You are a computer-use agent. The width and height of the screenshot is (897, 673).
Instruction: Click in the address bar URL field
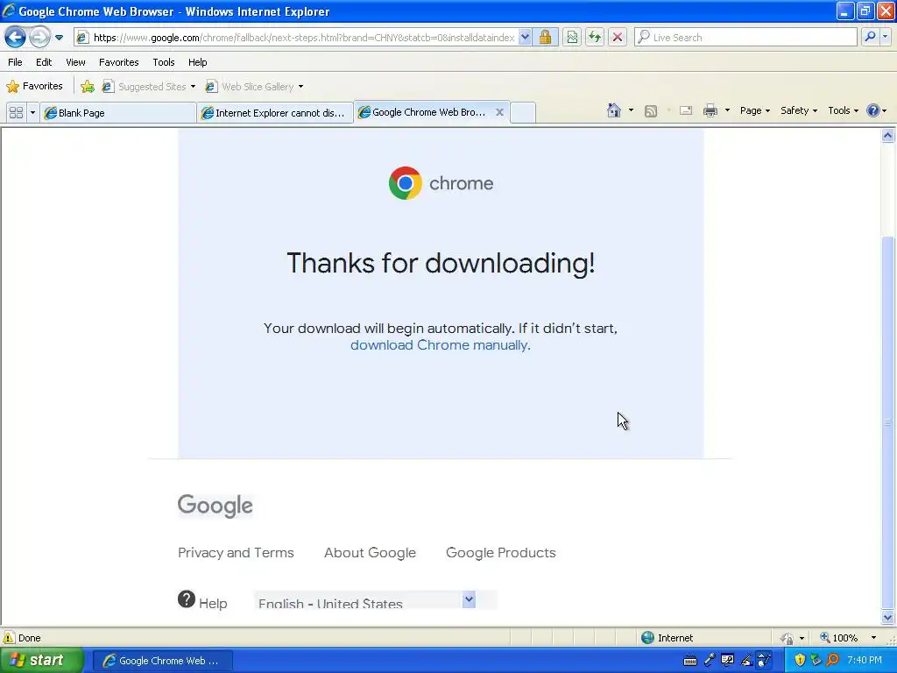[303, 37]
